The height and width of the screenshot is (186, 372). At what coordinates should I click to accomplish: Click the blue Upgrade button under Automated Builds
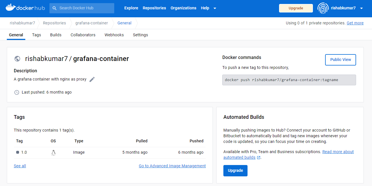pos(235,171)
